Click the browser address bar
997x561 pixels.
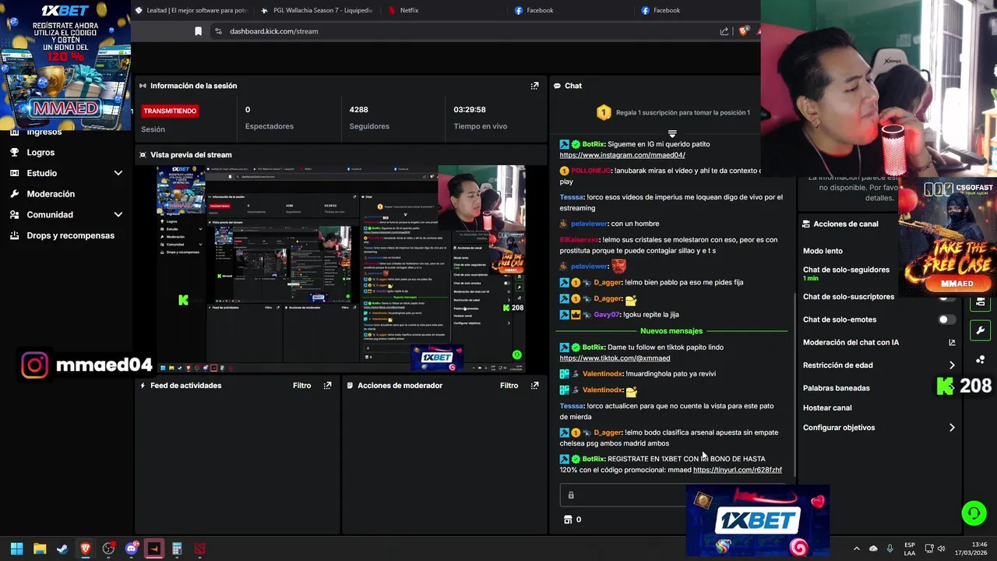[x=467, y=31]
